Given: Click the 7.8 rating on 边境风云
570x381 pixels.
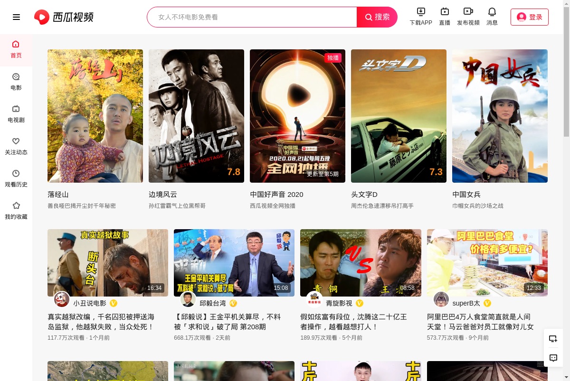Looking at the screenshot, I should click(234, 172).
